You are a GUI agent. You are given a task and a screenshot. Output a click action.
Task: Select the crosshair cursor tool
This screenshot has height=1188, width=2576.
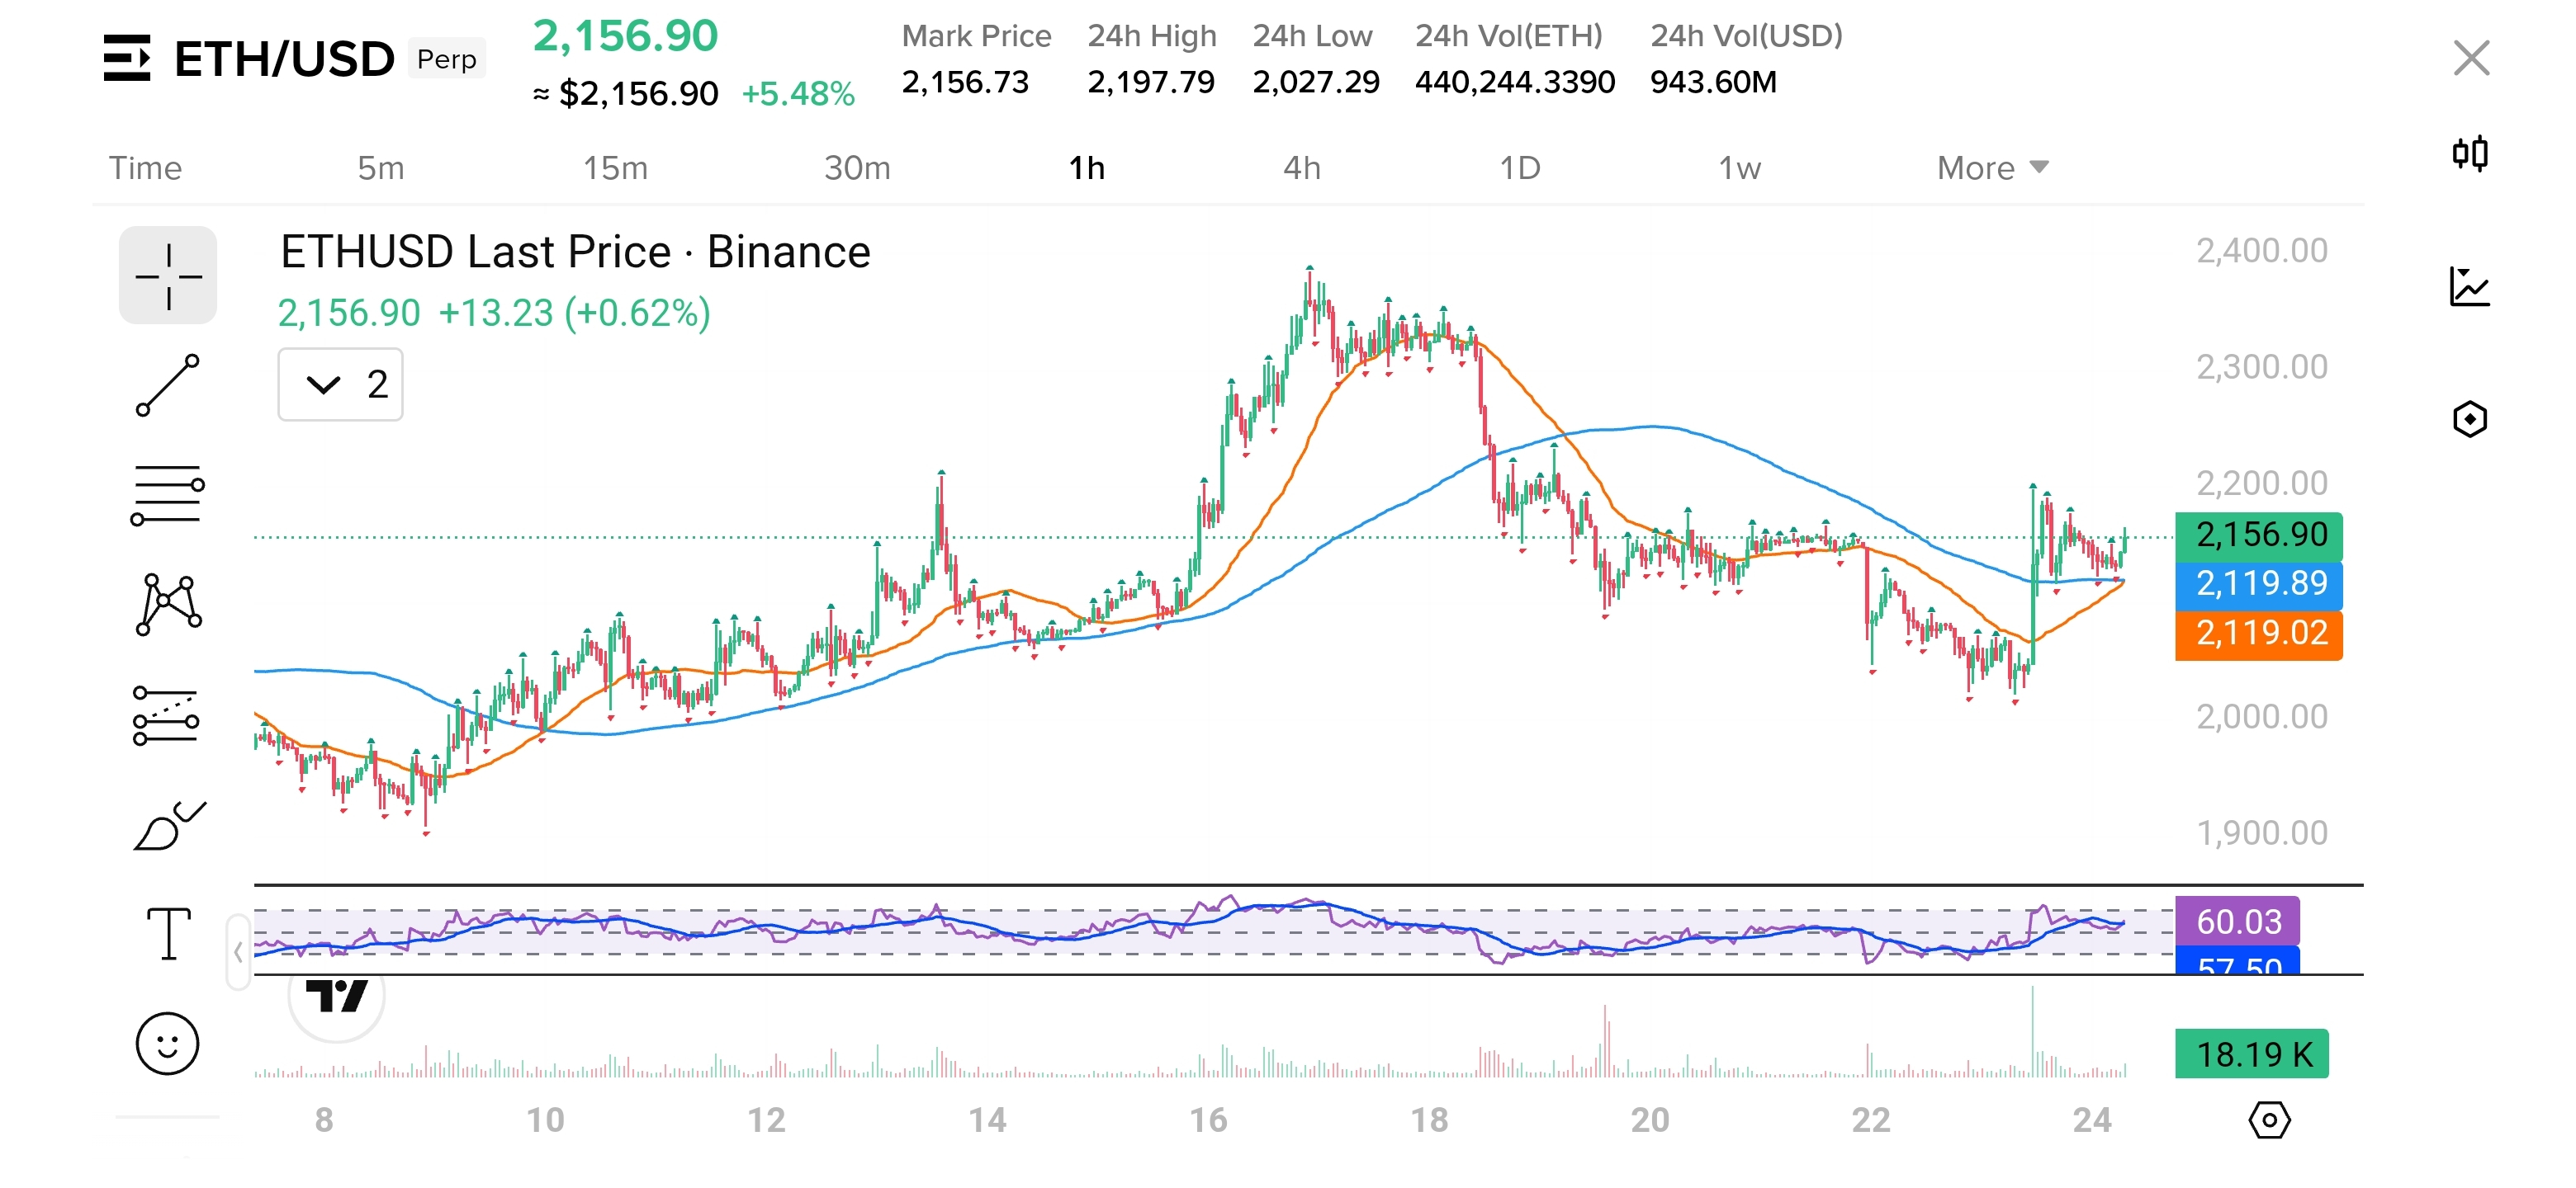coord(168,276)
